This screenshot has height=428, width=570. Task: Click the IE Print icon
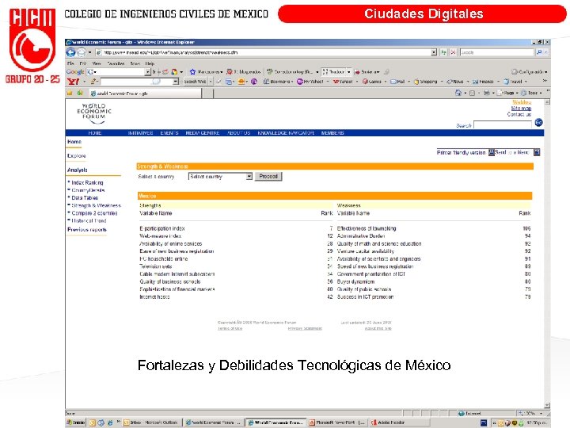pyautogui.click(x=486, y=93)
